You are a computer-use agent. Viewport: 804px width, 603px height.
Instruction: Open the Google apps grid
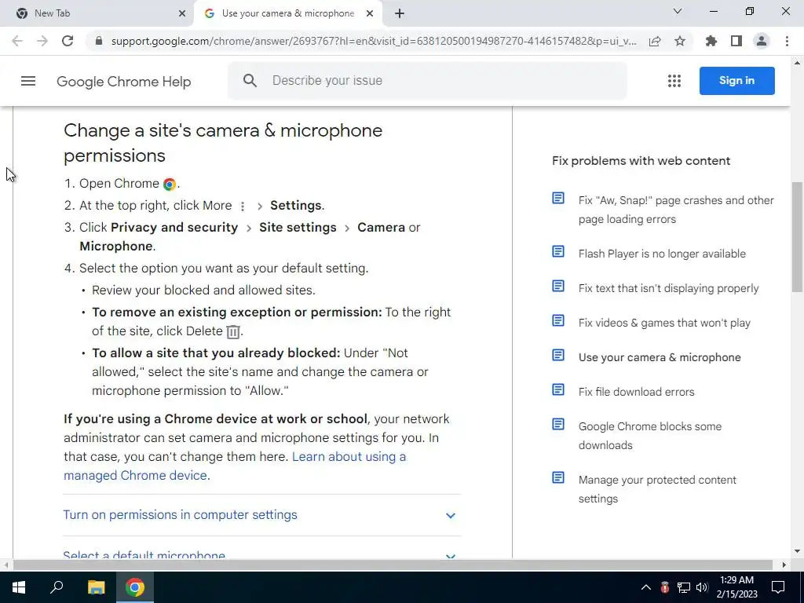click(674, 81)
